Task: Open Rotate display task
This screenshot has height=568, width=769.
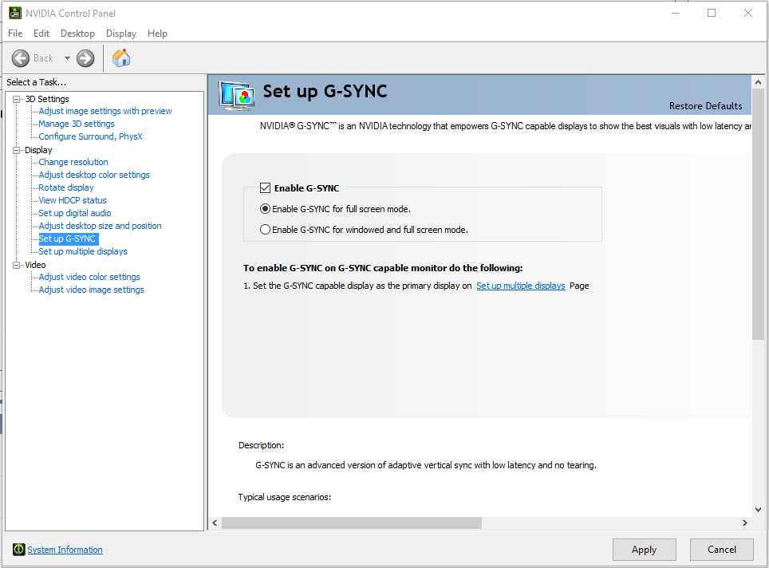Action: pos(66,187)
